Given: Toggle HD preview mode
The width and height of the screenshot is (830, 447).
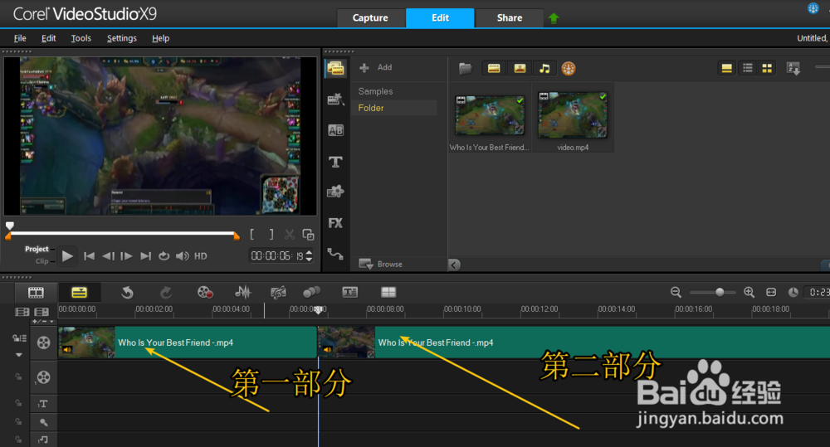Looking at the screenshot, I should coord(201,256).
